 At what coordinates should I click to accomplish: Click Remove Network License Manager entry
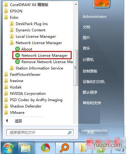click(x=44, y=62)
